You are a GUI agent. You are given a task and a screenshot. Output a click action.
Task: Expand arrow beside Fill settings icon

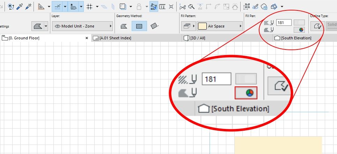[x=46, y=26]
